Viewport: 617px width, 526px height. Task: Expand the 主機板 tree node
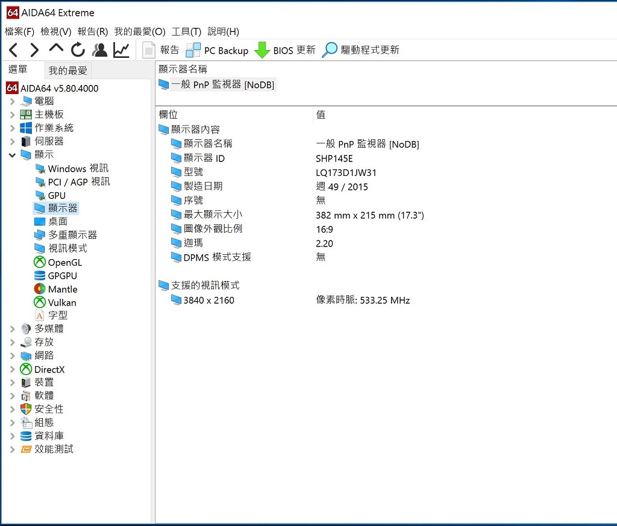(12, 115)
